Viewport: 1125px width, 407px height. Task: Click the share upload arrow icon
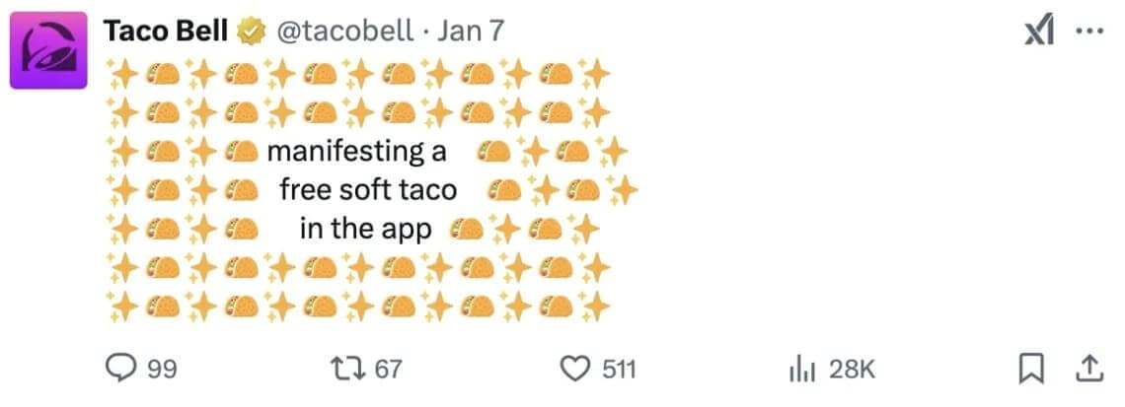pos(1087,369)
